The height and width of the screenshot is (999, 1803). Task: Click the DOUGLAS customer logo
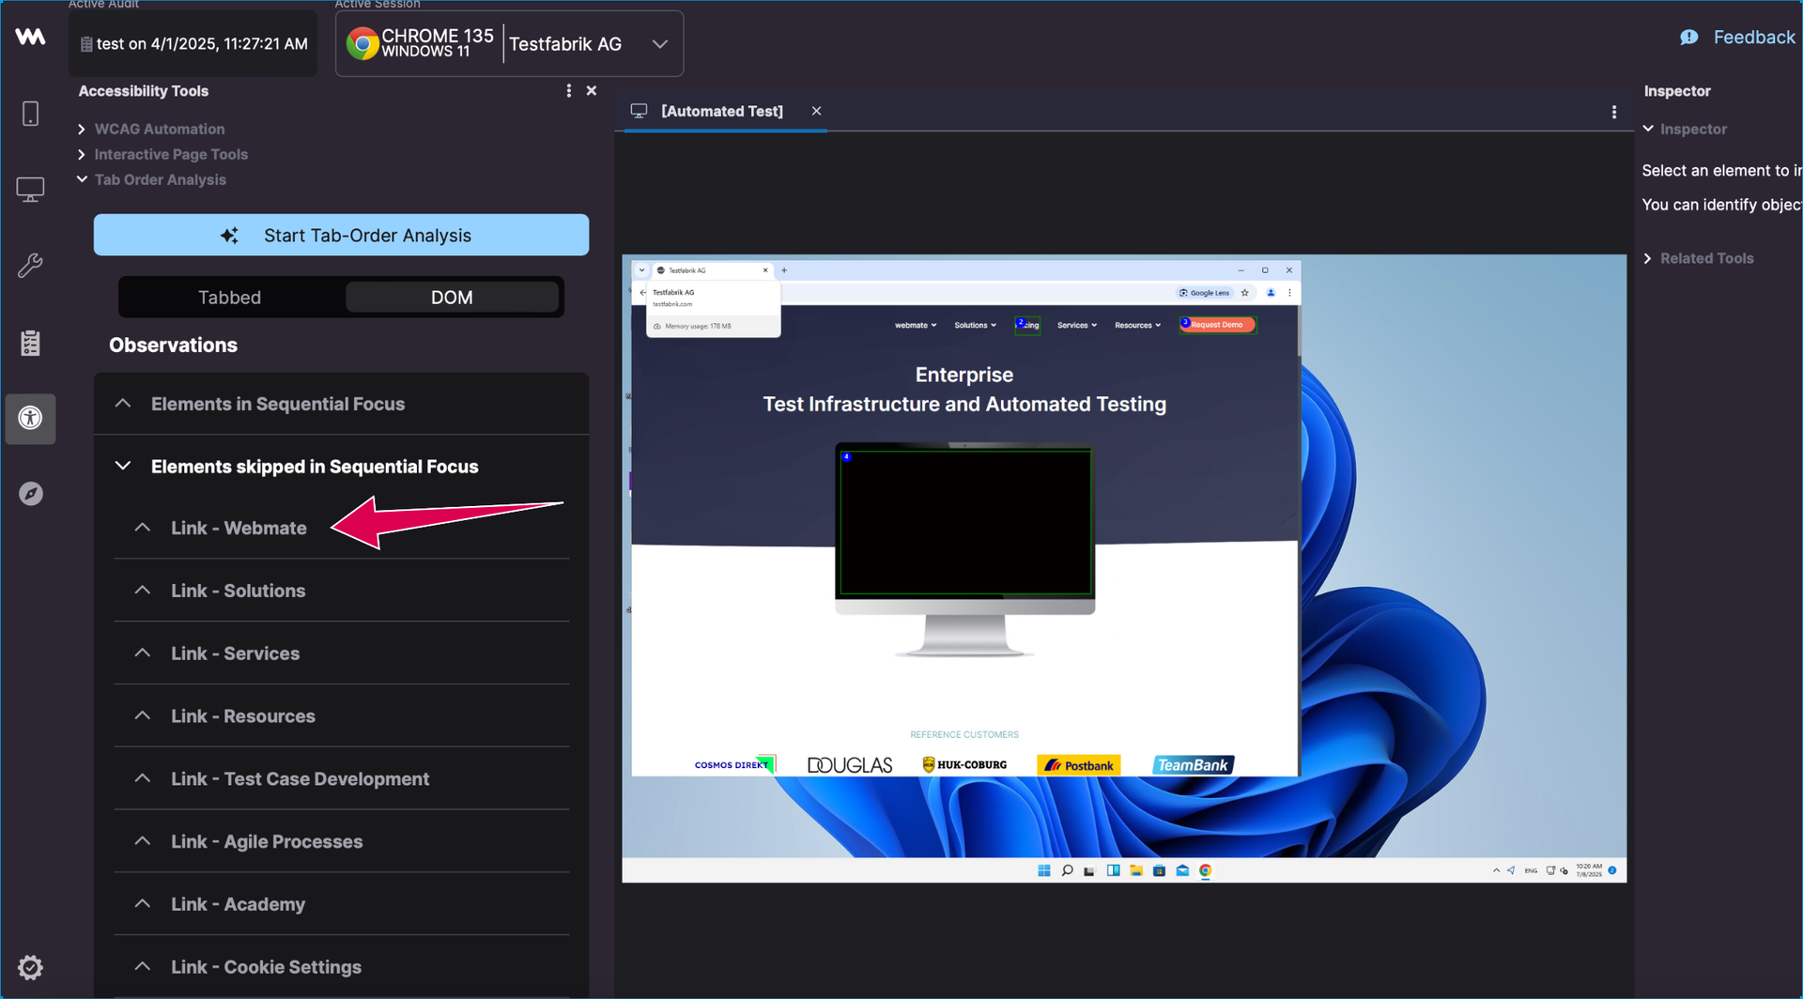(x=850, y=765)
